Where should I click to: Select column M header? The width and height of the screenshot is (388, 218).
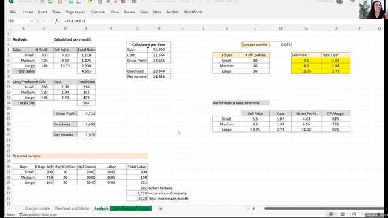(280, 28)
